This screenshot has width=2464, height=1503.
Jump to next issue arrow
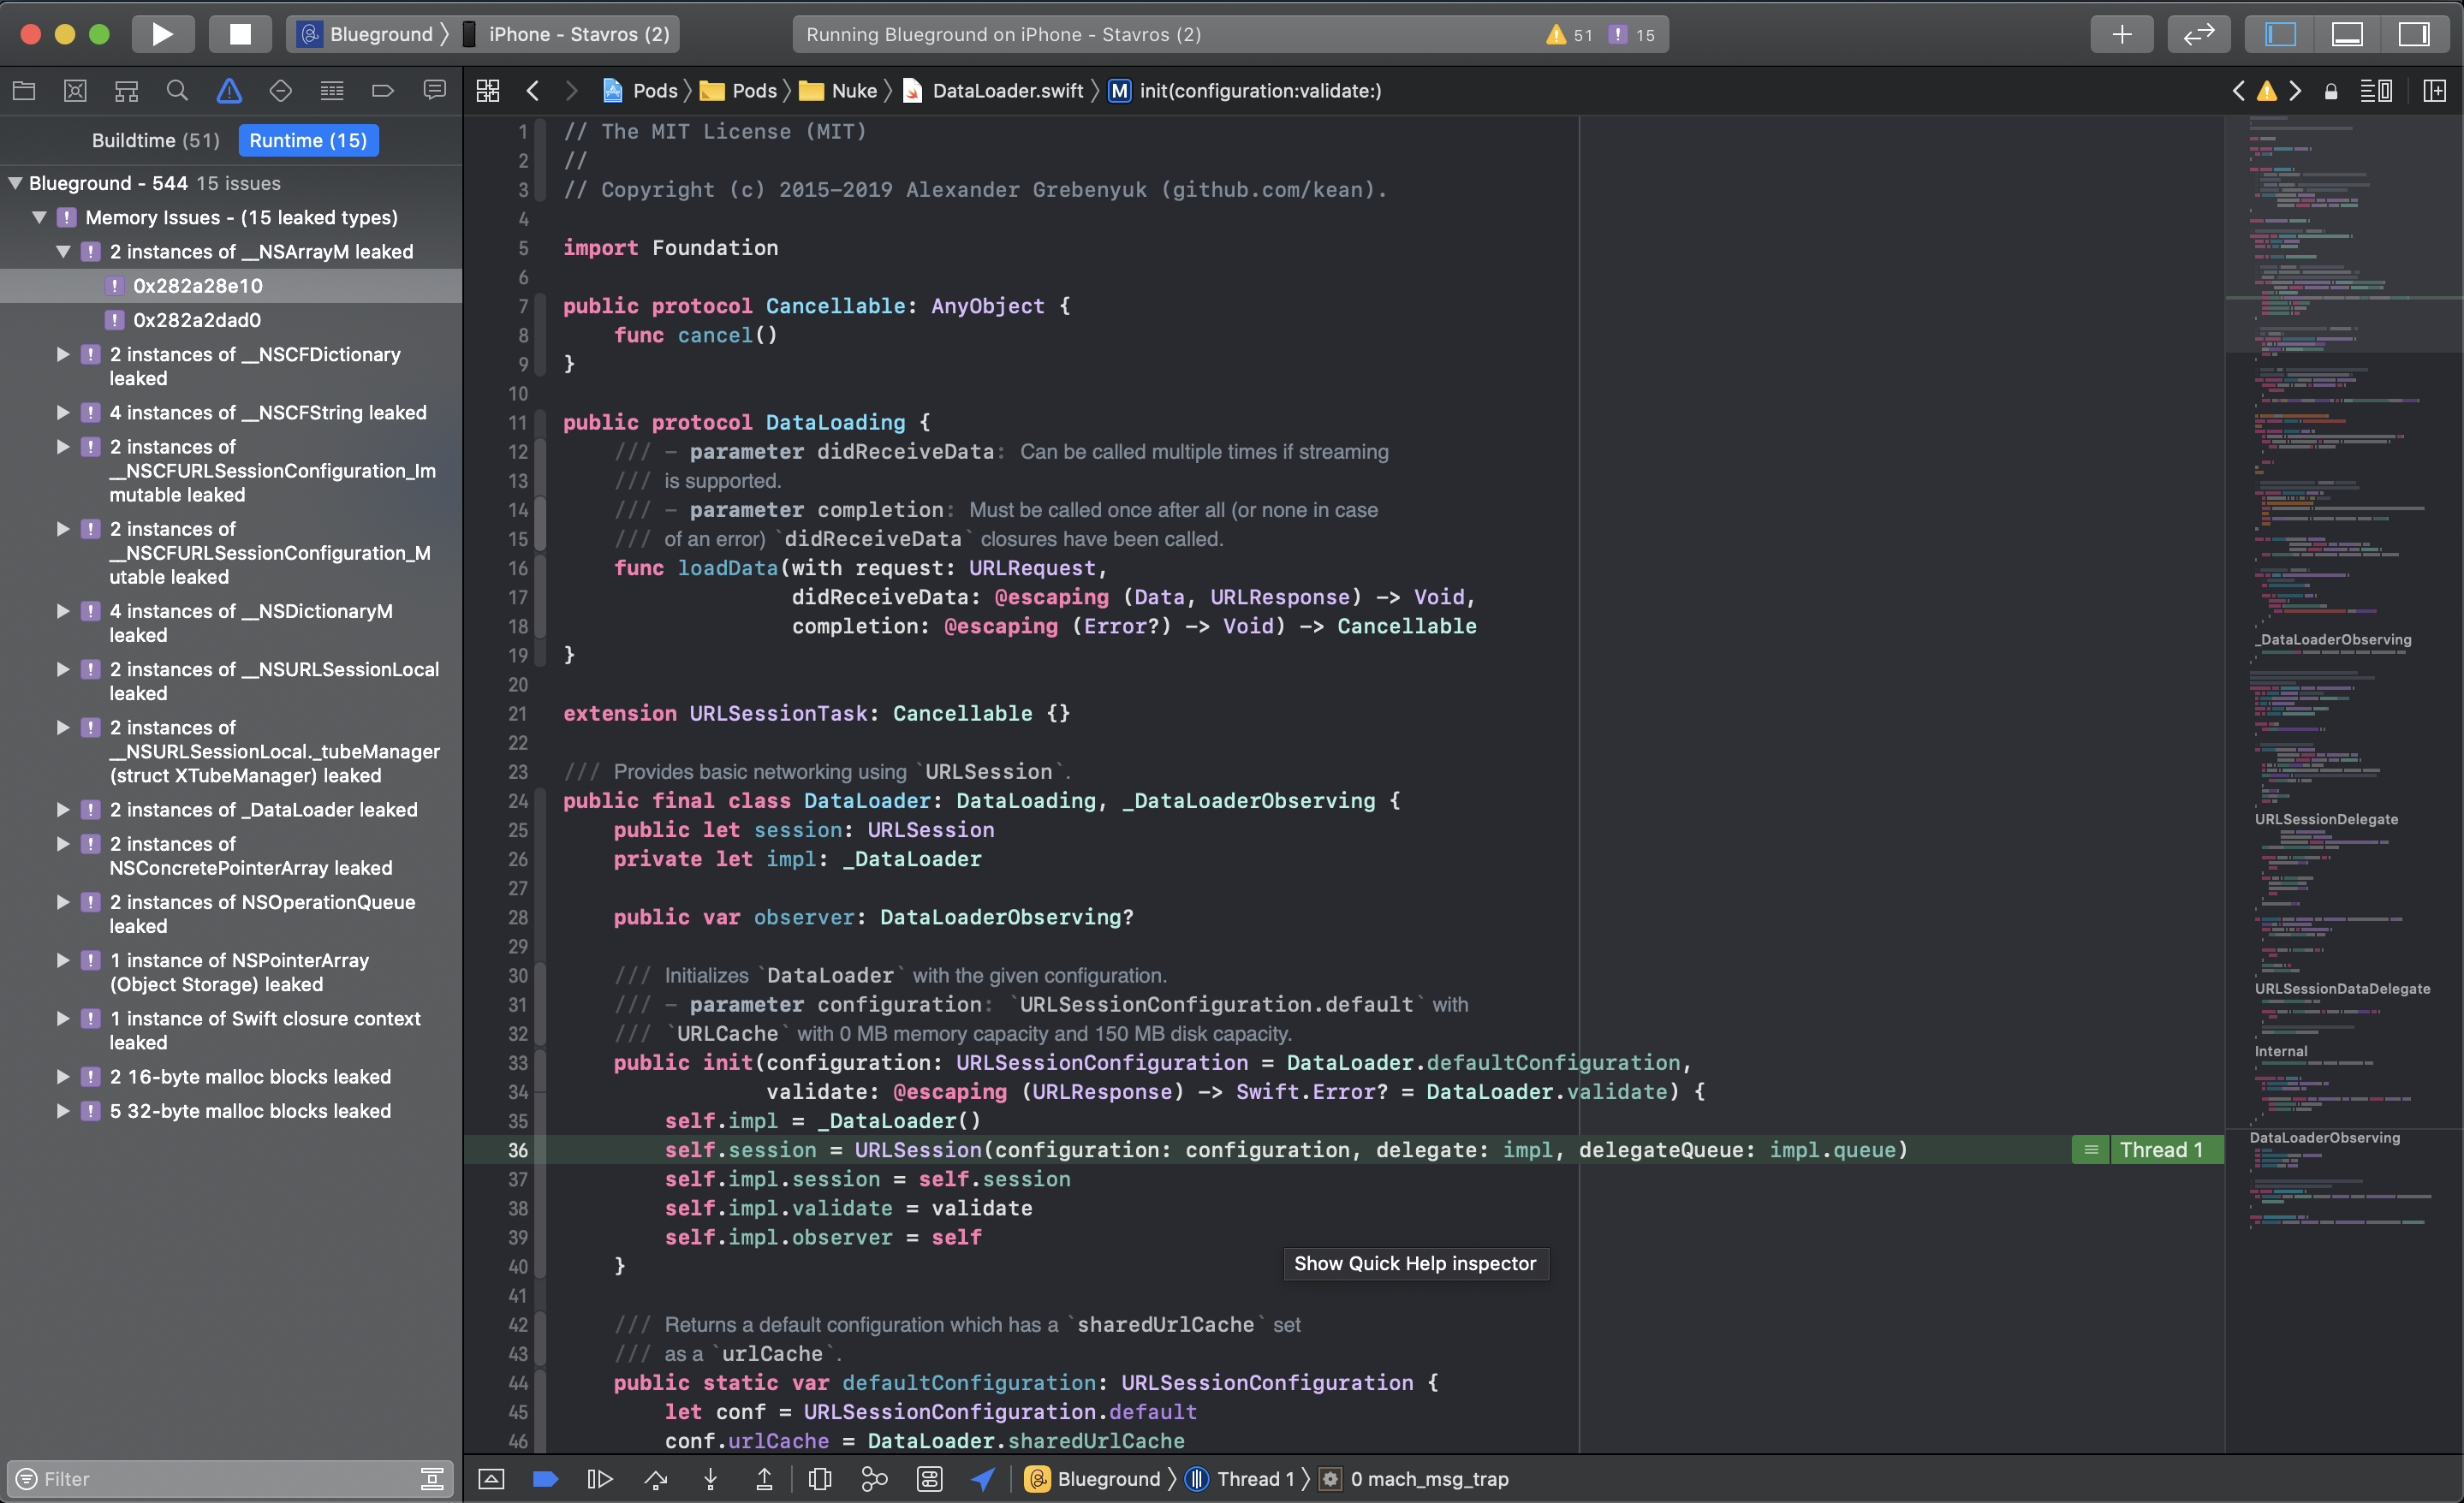(2296, 91)
